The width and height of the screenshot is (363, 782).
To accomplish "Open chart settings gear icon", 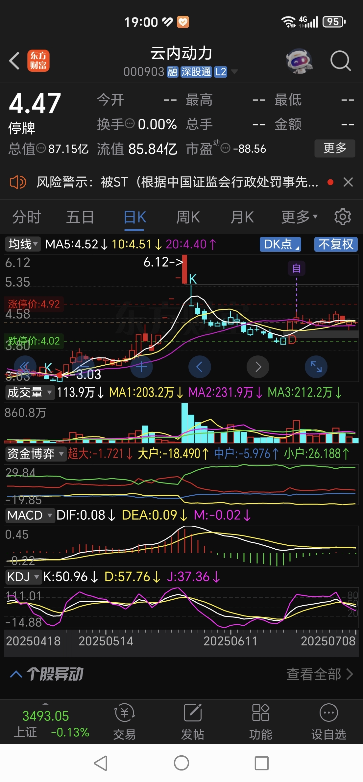I will click(343, 217).
